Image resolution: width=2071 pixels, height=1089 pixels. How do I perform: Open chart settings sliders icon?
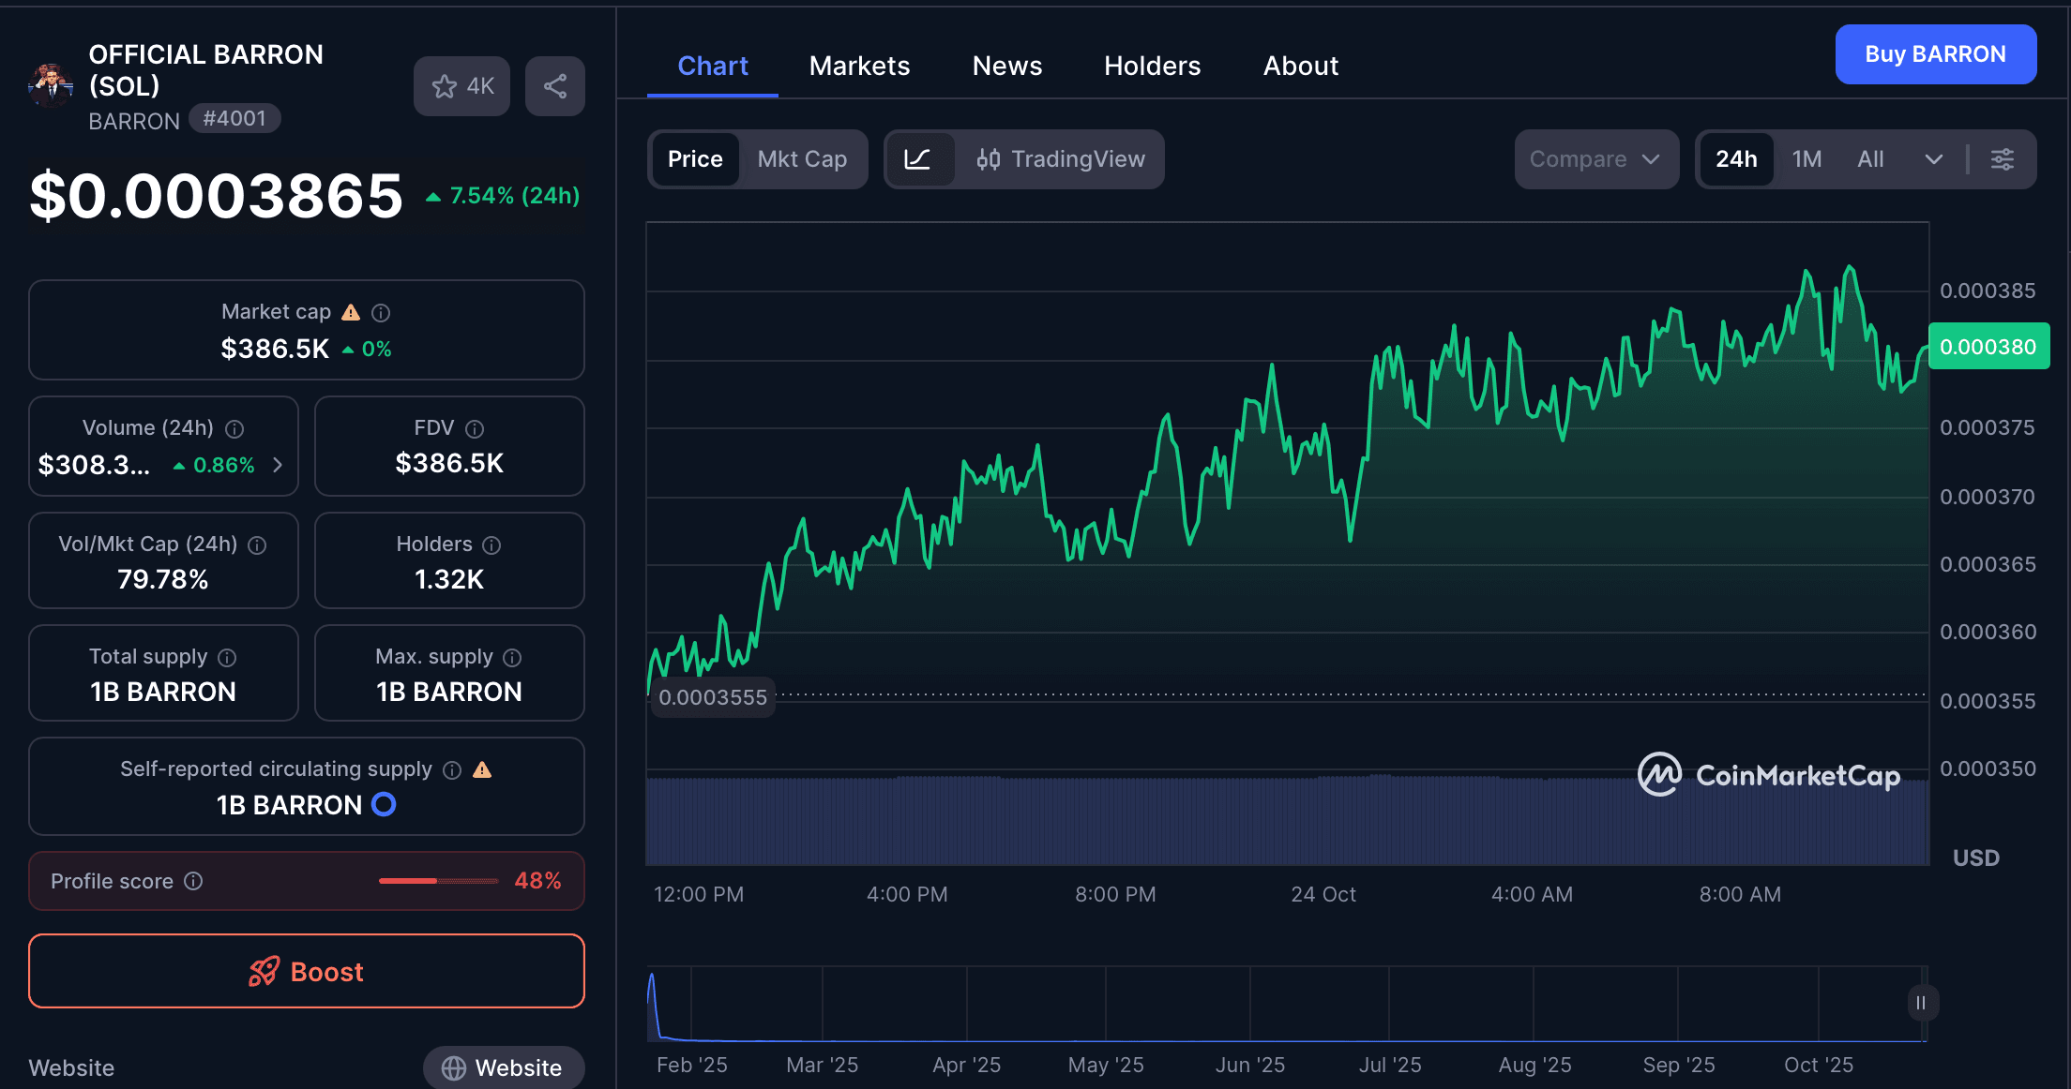2003,159
